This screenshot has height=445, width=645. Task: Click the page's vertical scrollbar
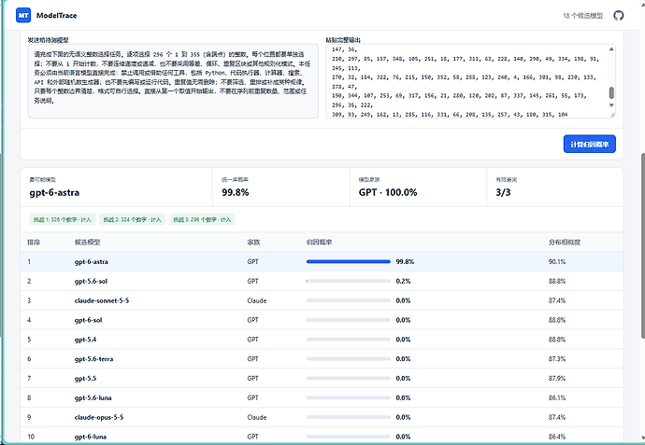(x=642, y=246)
